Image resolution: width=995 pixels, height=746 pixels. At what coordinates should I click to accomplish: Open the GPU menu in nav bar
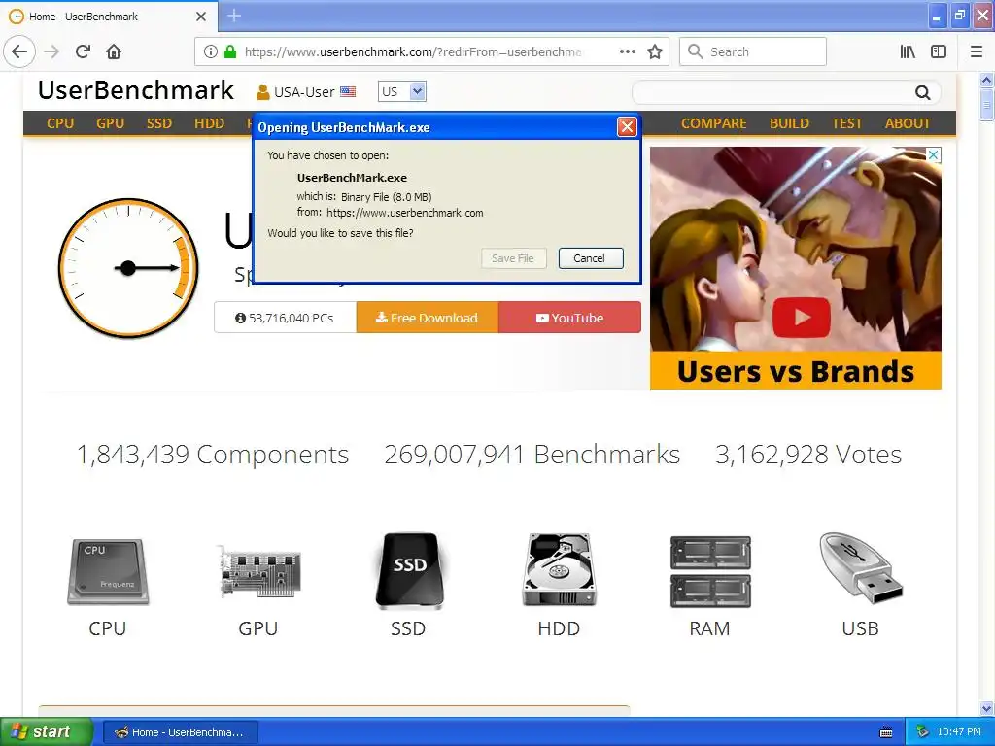click(111, 123)
